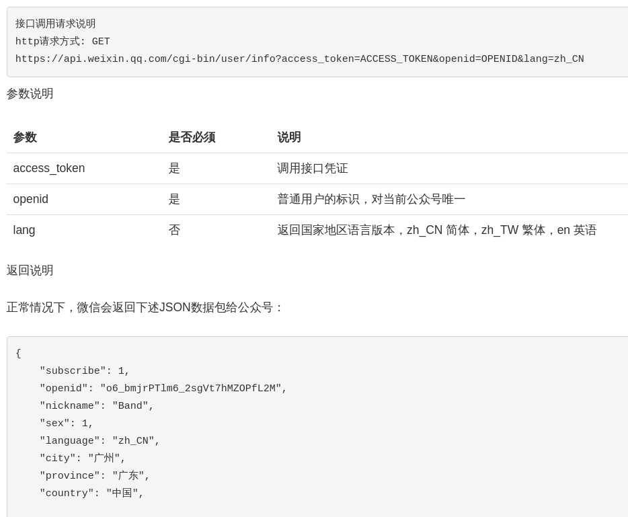The image size is (628, 517).
Task: Click the '"nickname": "Band",' JSON line
Action: click(97, 406)
